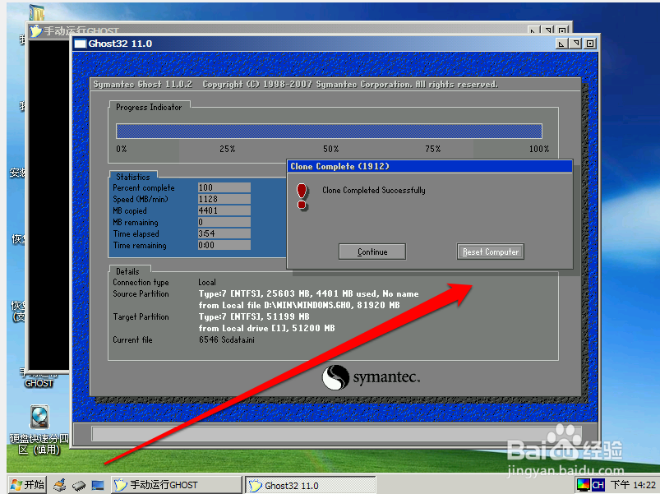Click the Symantec logo
The width and height of the screenshot is (660, 494).
pos(371,377)
